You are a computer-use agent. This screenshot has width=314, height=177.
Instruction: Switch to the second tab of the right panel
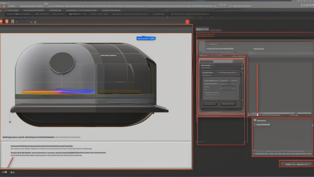click(215, 29)
